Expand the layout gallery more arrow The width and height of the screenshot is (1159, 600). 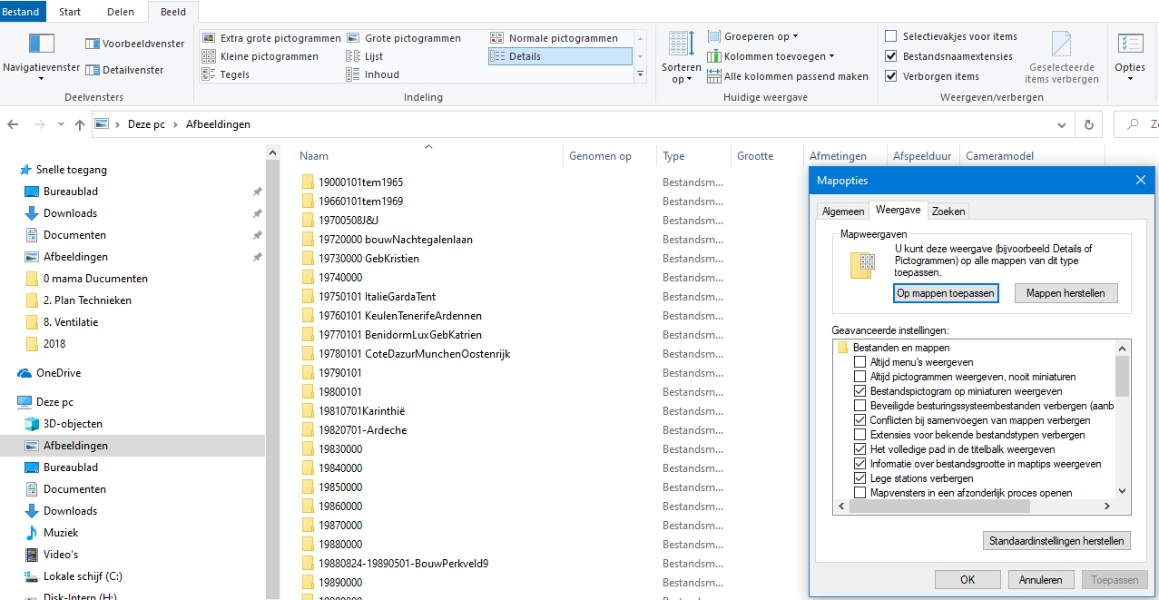click(x=640, y=74)
